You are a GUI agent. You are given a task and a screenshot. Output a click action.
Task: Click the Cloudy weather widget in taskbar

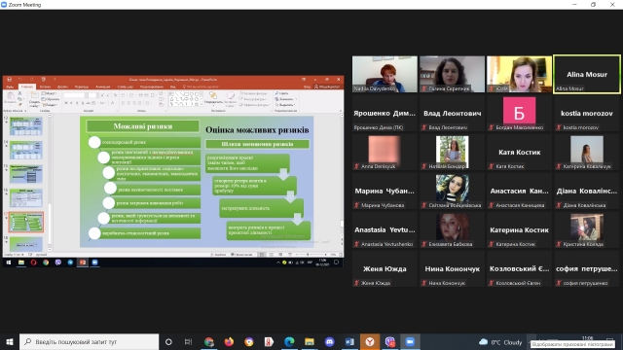(500, 342)
